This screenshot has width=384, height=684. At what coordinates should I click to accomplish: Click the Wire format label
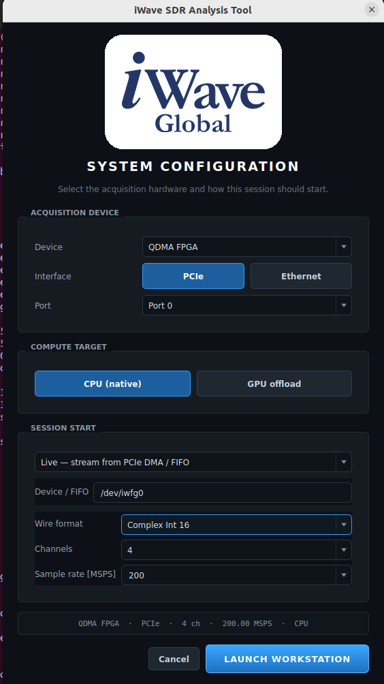tap(59, 523)
